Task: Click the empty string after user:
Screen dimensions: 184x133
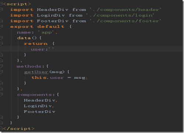Action: [51, 48]
